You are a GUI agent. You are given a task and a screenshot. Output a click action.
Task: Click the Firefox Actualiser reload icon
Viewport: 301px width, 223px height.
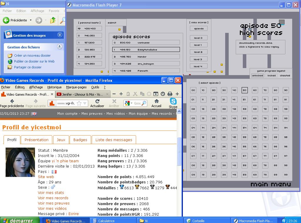click(97, 102)
